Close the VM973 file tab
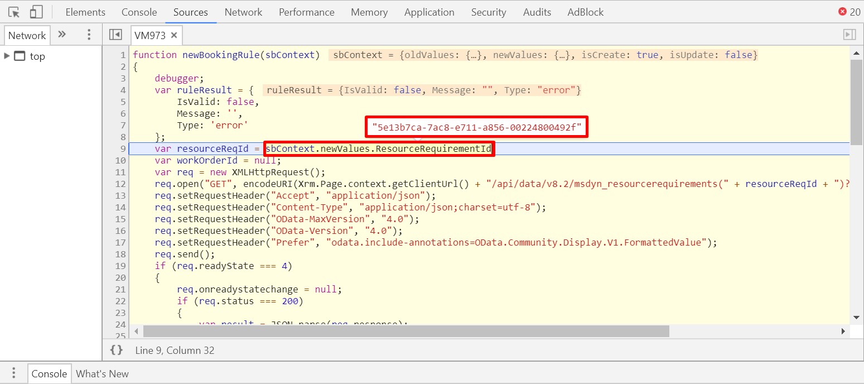Viewport: 864px width, 384px height. pyautogui.click(x=174, y=35)
